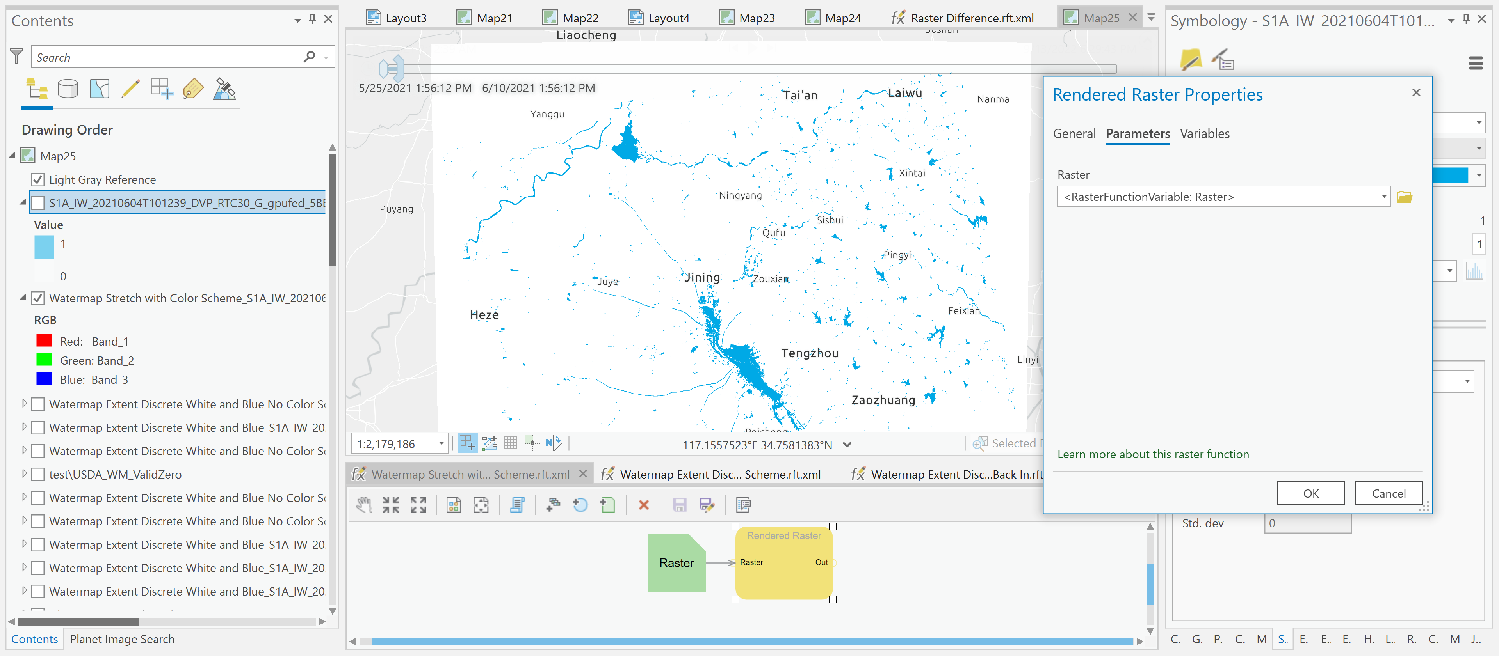Open Learn more about this raster function
The image size is (1499, 656).
[x=1153, y=454]
